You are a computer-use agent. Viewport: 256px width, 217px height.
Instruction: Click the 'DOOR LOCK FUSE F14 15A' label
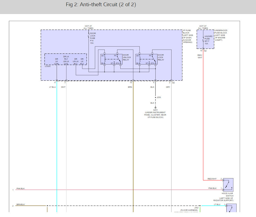pyautogui.click(x=93, y=38)
